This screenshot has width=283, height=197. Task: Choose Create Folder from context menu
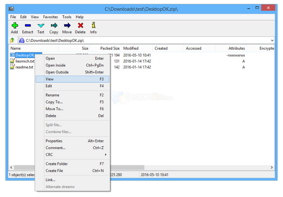click(72, 164)
